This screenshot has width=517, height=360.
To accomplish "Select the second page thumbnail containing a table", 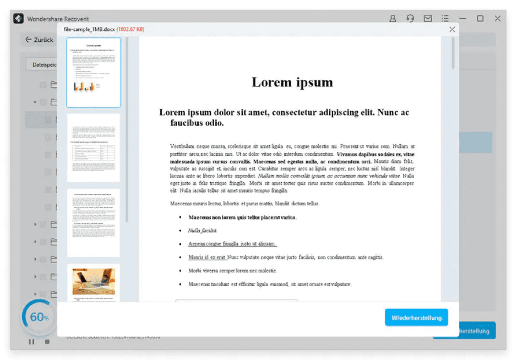I will click(x=94, y=148).
